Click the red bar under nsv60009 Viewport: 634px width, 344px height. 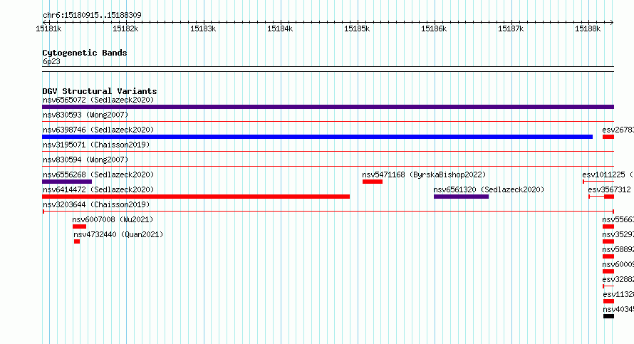click(608, 271)
